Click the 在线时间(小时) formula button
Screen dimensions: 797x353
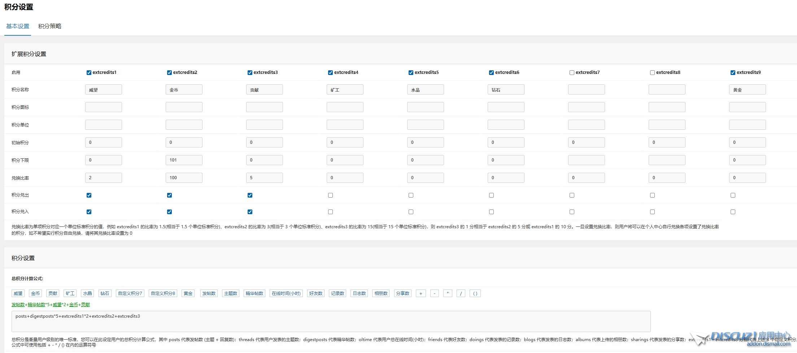point(286,294)
